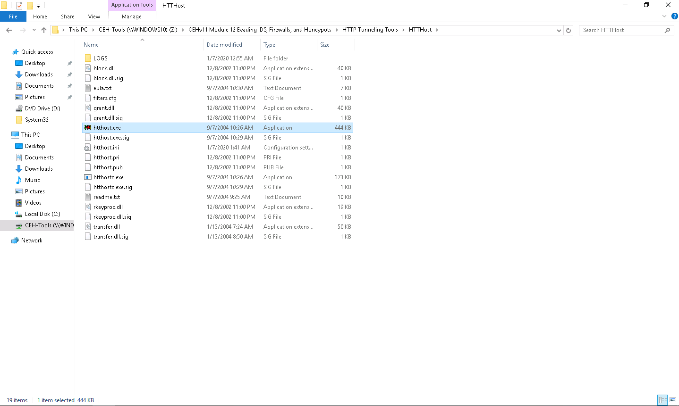Open the Home ribbon tab
Viewport: 679px width, 406px height.
pyautogui.click(x=40, y=17)
